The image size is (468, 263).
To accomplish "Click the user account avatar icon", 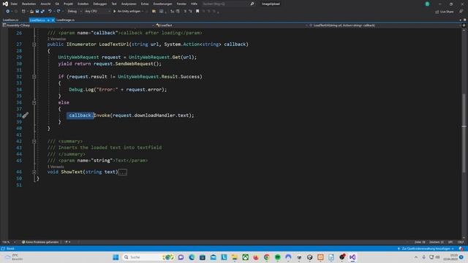I will [x=427, y=4].
